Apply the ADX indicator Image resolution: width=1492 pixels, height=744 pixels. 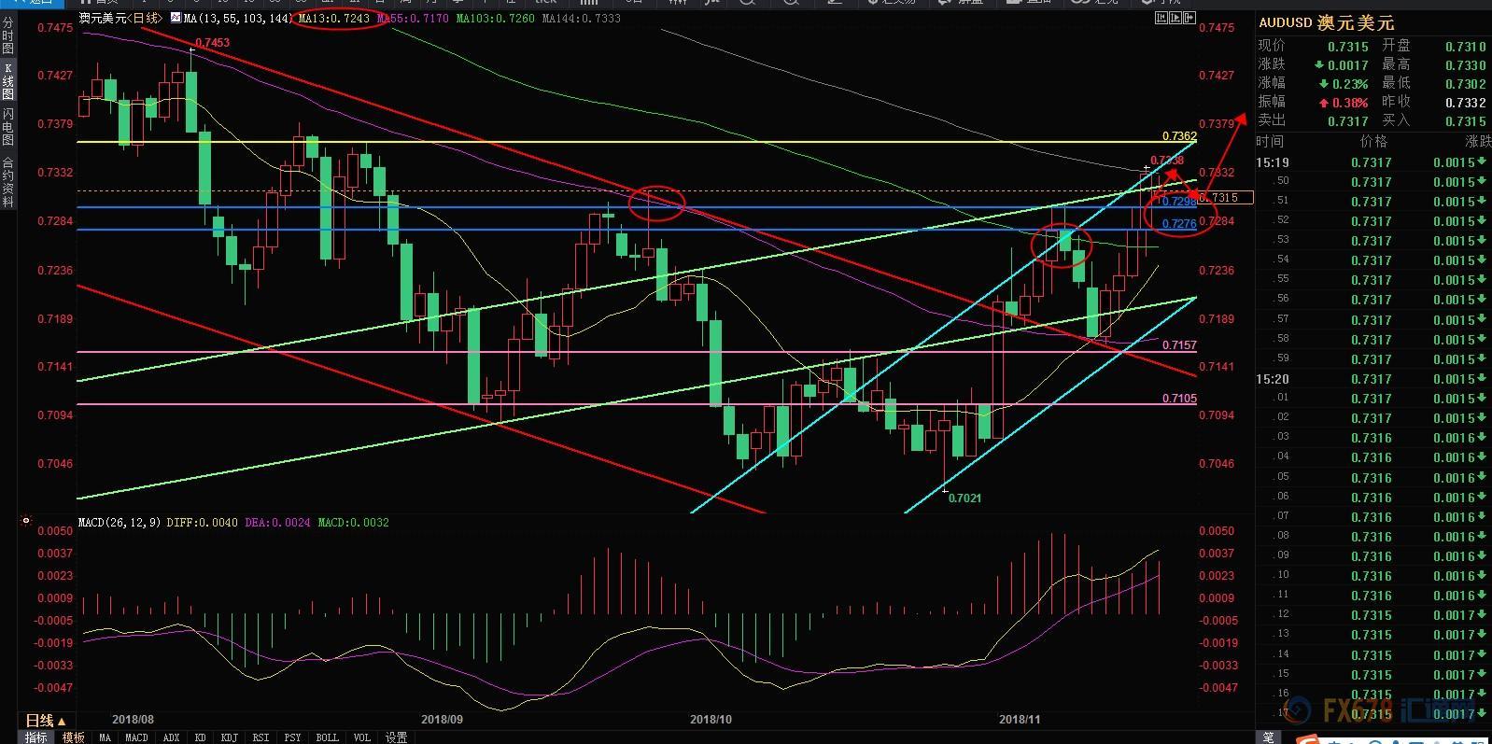pos(171,737)
